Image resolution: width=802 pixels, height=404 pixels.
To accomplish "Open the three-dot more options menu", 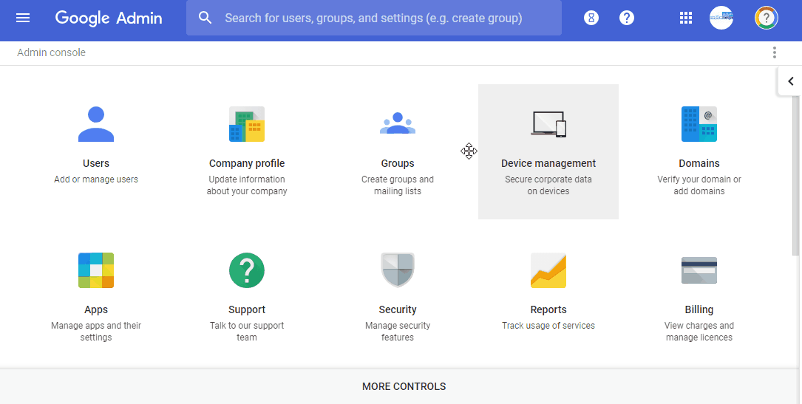I will pos(775,52).
